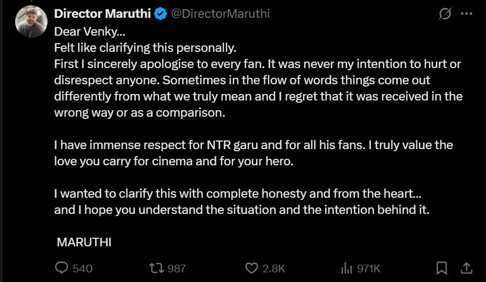Click the repost arrows icon
This screenshot has width=486, height=282.
[x=156, y=268]
